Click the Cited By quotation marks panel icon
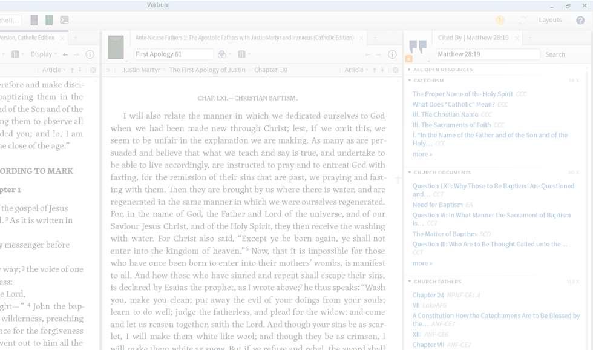The image size is (593, 350). 418,47
